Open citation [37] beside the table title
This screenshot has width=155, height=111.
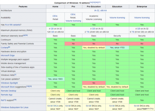tap(99, 2)
